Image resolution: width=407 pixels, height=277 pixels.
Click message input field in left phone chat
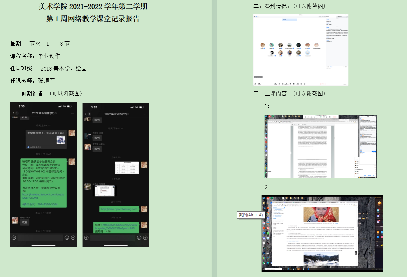(40, 238)
